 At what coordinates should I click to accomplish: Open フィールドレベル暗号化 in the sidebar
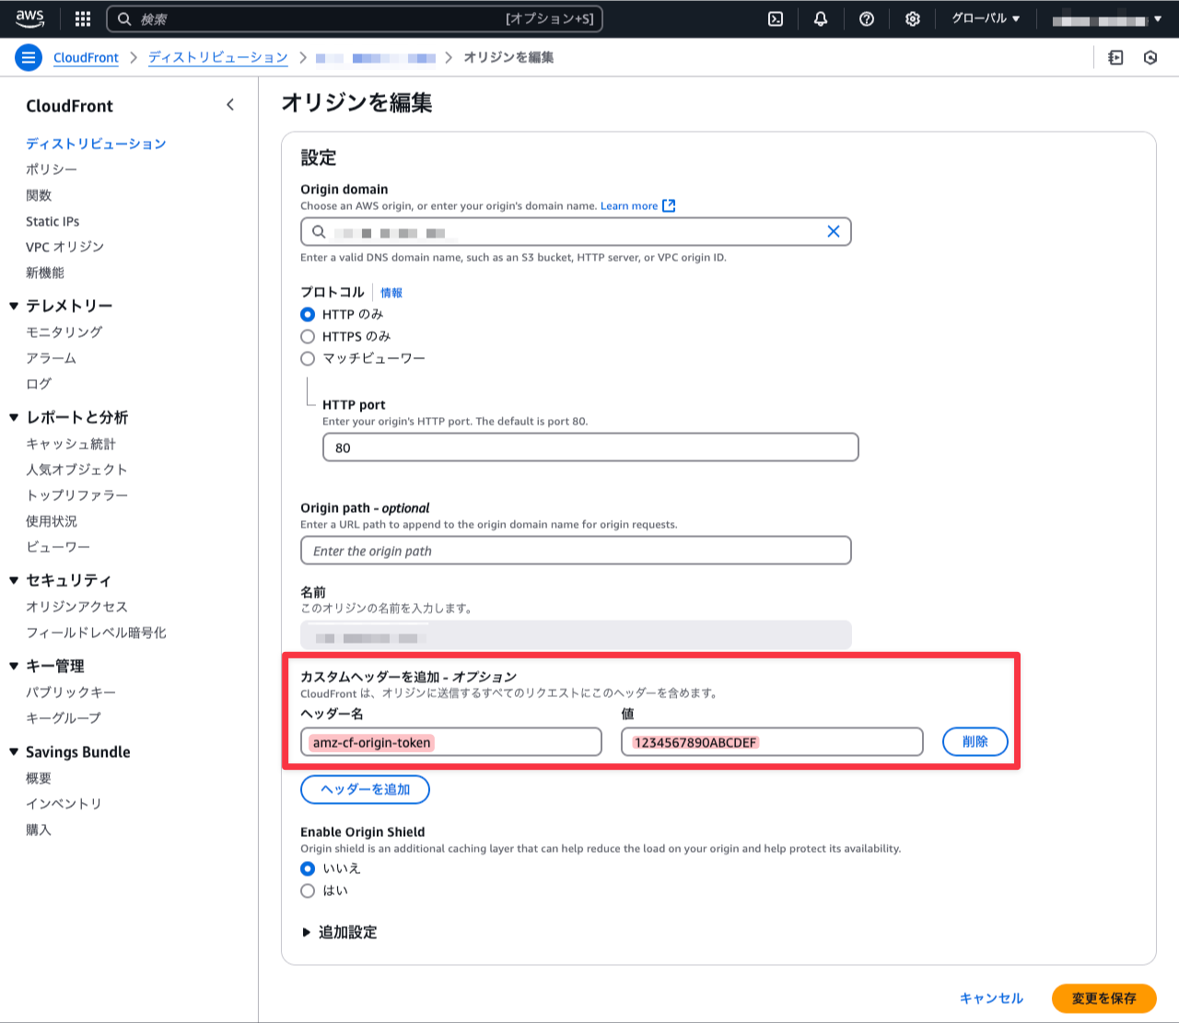96,633
